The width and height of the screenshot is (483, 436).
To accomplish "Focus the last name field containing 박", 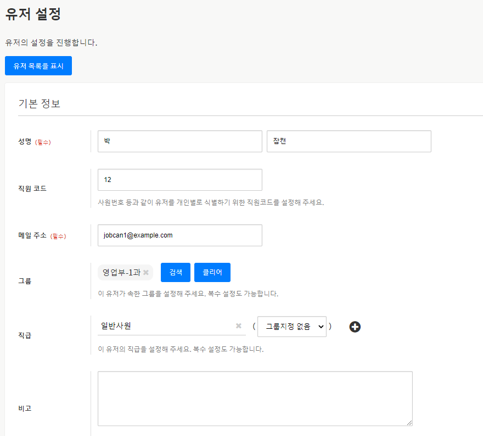I will (x=179, y=141).
